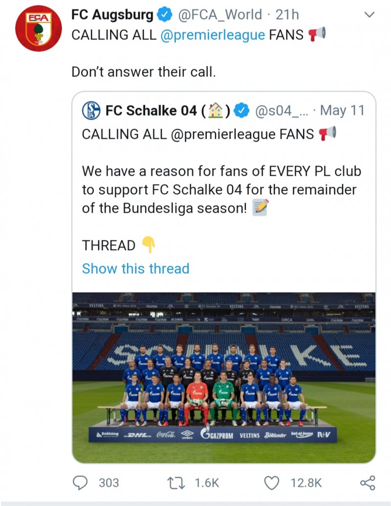Click the 21h timestamp

tap(287, 15)
